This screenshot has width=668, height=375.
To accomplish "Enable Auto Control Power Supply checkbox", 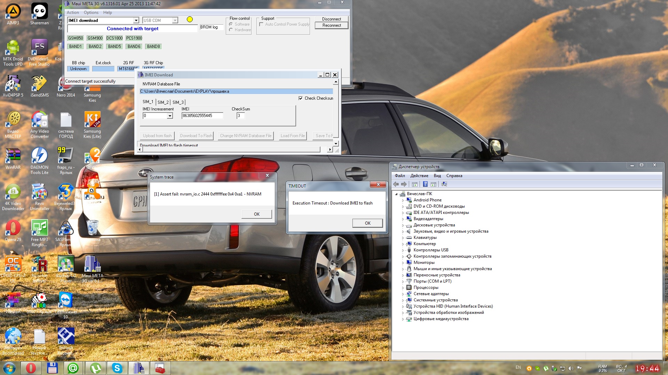I will tap(261, 24).
